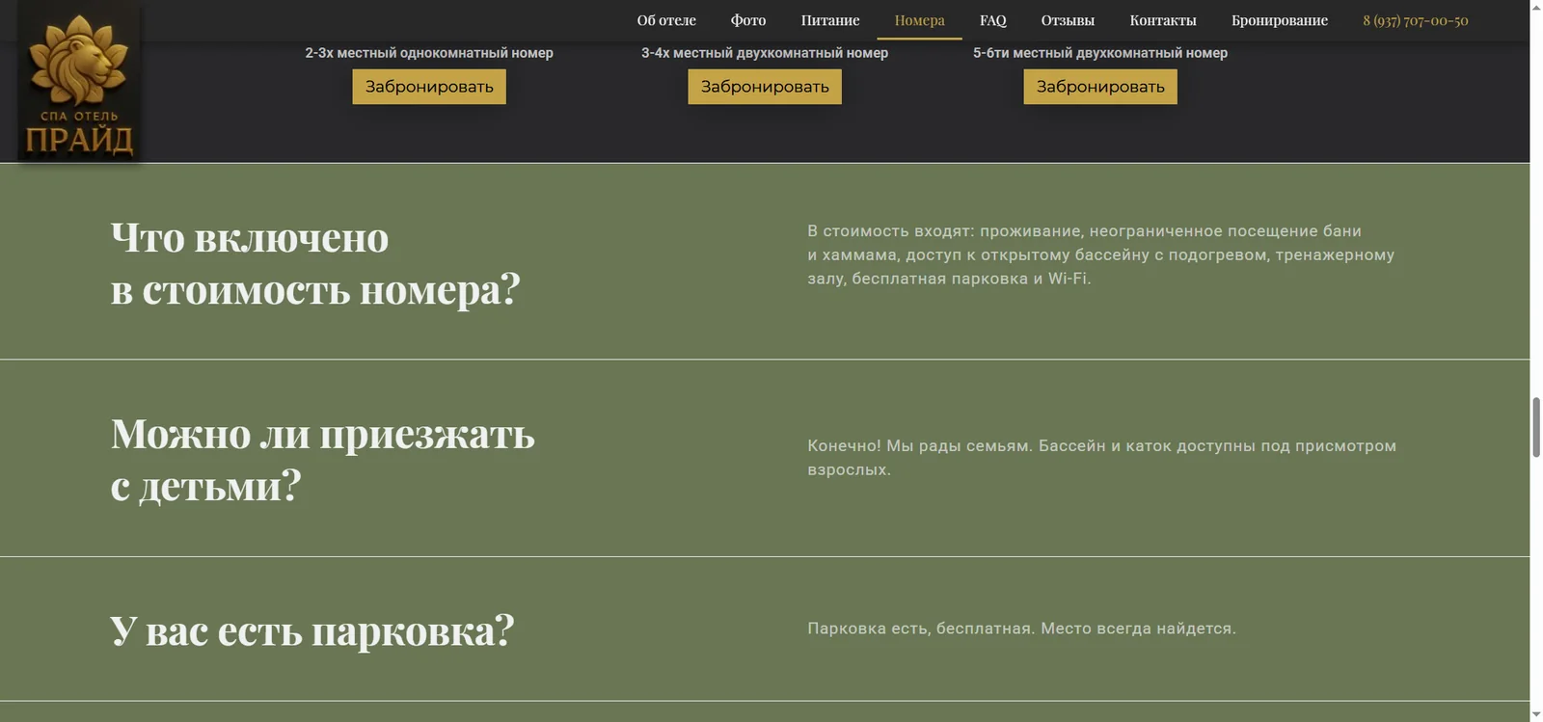Go to the Контакты page link
1543x722 pixels.
coord(1163,20)
